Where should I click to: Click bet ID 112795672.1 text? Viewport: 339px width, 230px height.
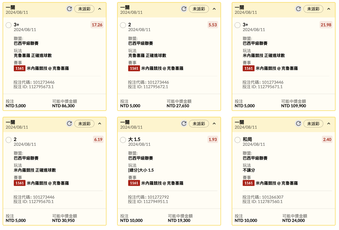(x=148, y=87)
